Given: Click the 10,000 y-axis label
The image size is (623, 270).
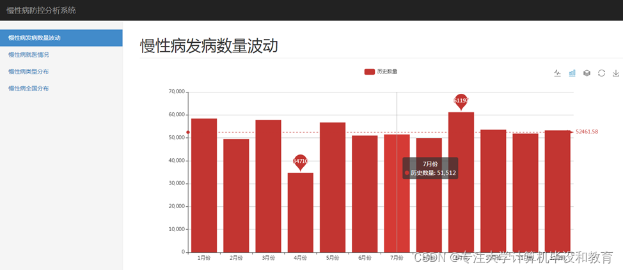Looking at the screenshot, I should pyautogui.click(x=177, y=229).
